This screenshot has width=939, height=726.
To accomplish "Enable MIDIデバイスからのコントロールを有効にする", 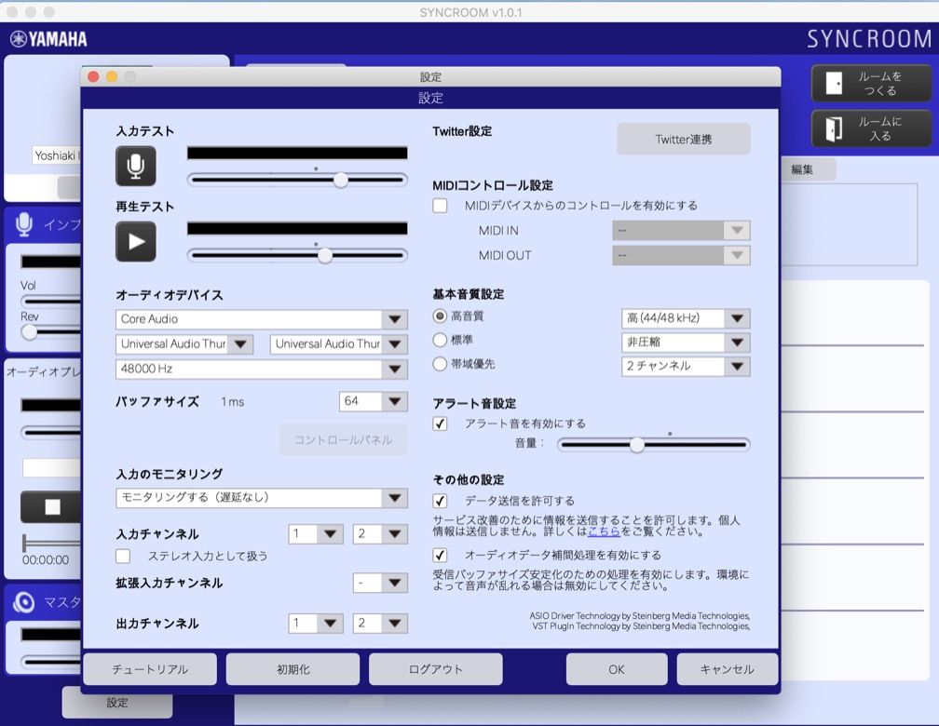I will pos(439,206).
